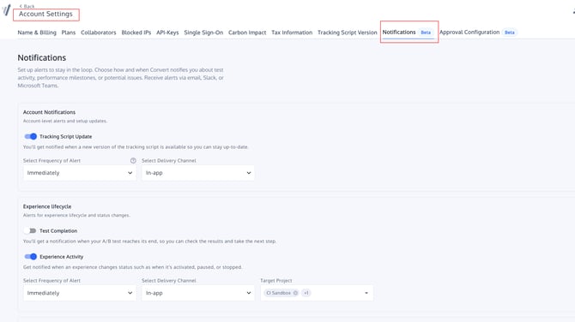Image resolution: width=575 pixels, height=322 pixels.
Task: Open Tracking Script frequency of alert dropdown
Action: pos(80,173)
